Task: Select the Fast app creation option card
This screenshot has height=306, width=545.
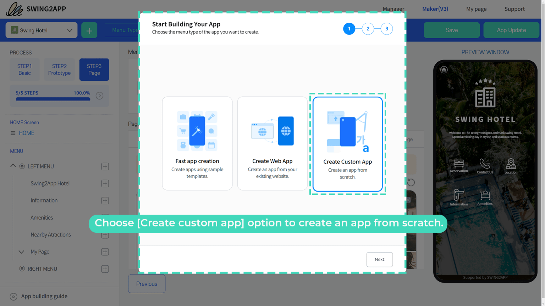Action: point(197,143)
